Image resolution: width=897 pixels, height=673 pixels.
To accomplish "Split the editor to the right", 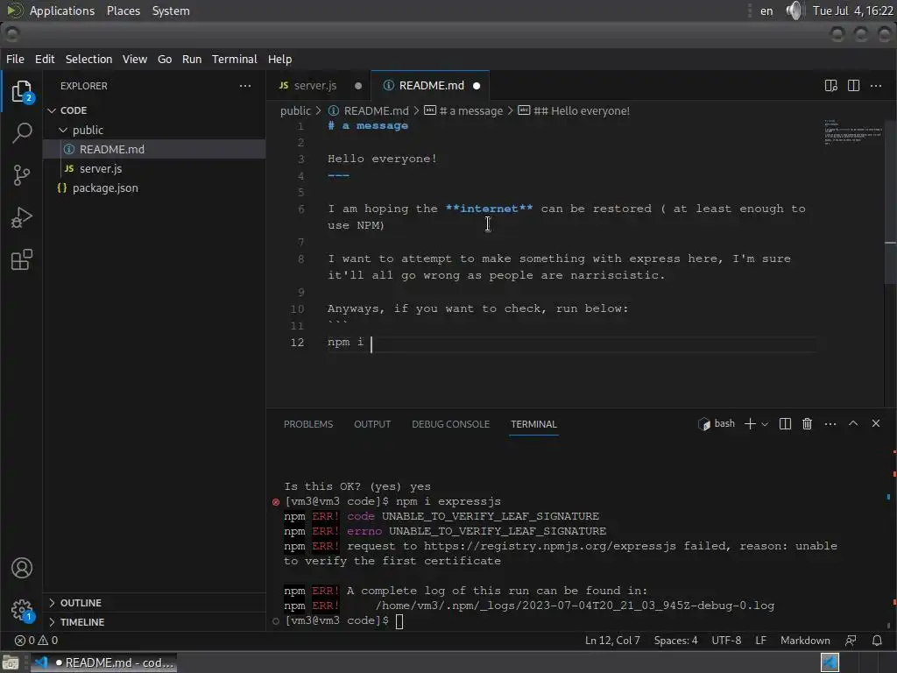I will click(853, 86).
